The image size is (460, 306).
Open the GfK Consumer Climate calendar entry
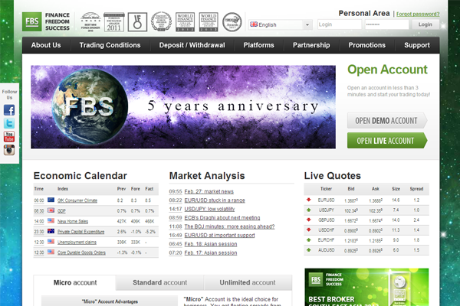coord(77,200)
